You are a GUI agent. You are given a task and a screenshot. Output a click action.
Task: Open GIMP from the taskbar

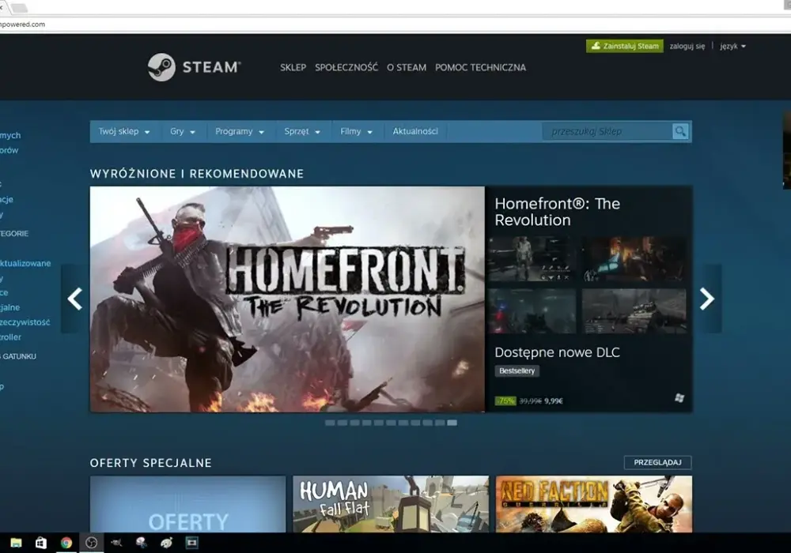pos(116,543)
